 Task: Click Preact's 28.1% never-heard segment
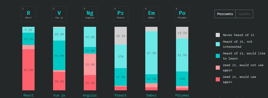coord(121,36)
